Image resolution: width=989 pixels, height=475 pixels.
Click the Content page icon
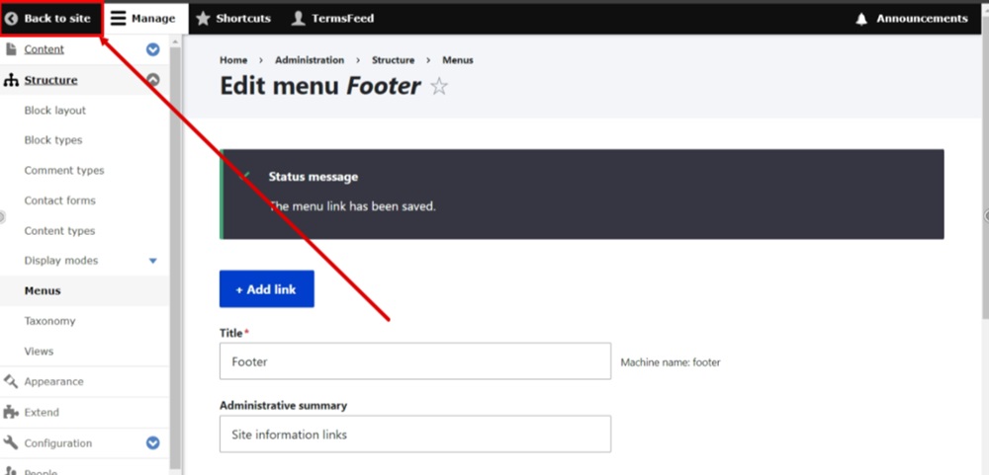[x=11, y=49]
